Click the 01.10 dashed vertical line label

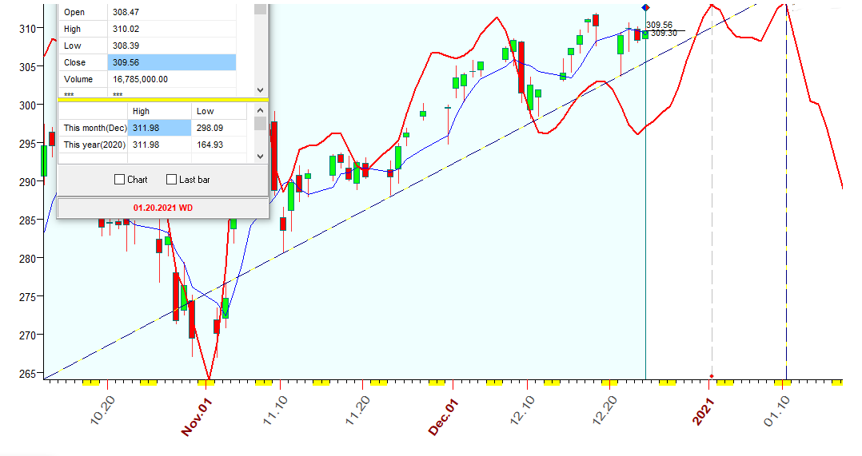tap(777, 410)
